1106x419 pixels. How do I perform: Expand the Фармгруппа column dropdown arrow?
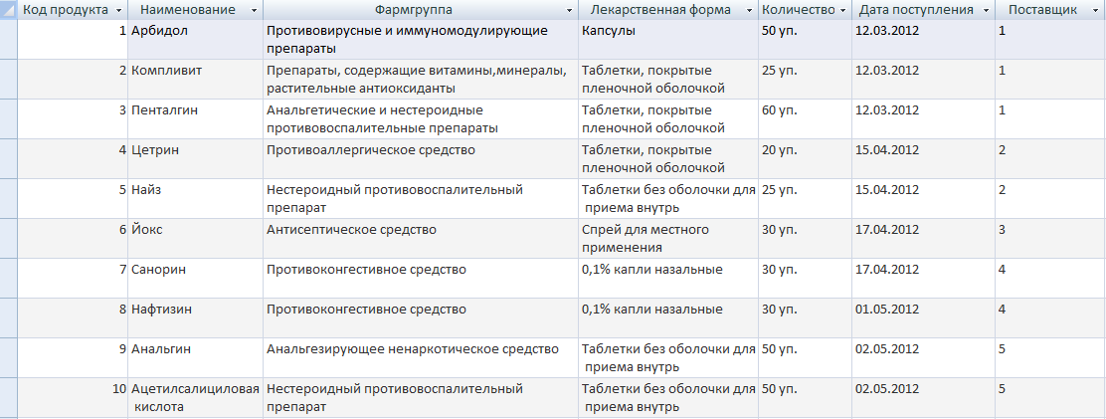569,11
